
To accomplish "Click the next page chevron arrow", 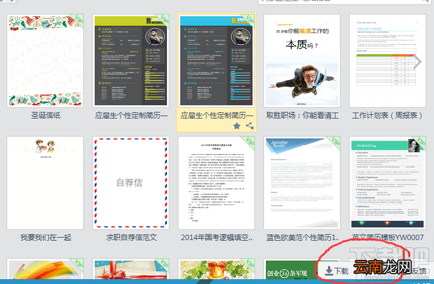I will (417, 63).
